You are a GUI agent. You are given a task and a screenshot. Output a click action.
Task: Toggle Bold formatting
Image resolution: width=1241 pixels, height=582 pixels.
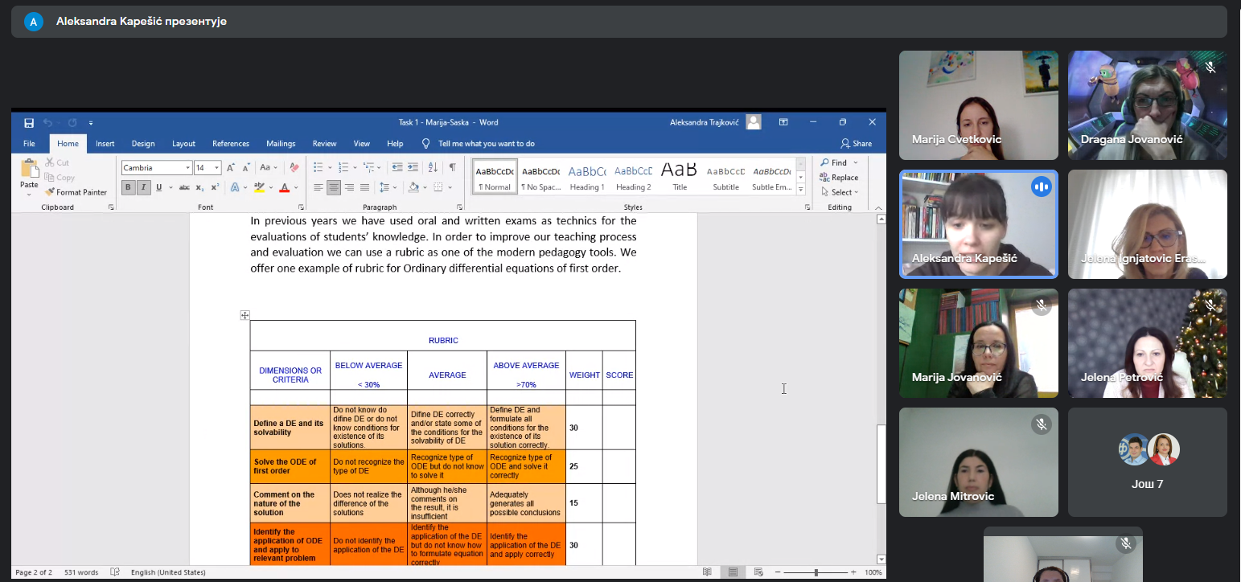coord(128,187)
